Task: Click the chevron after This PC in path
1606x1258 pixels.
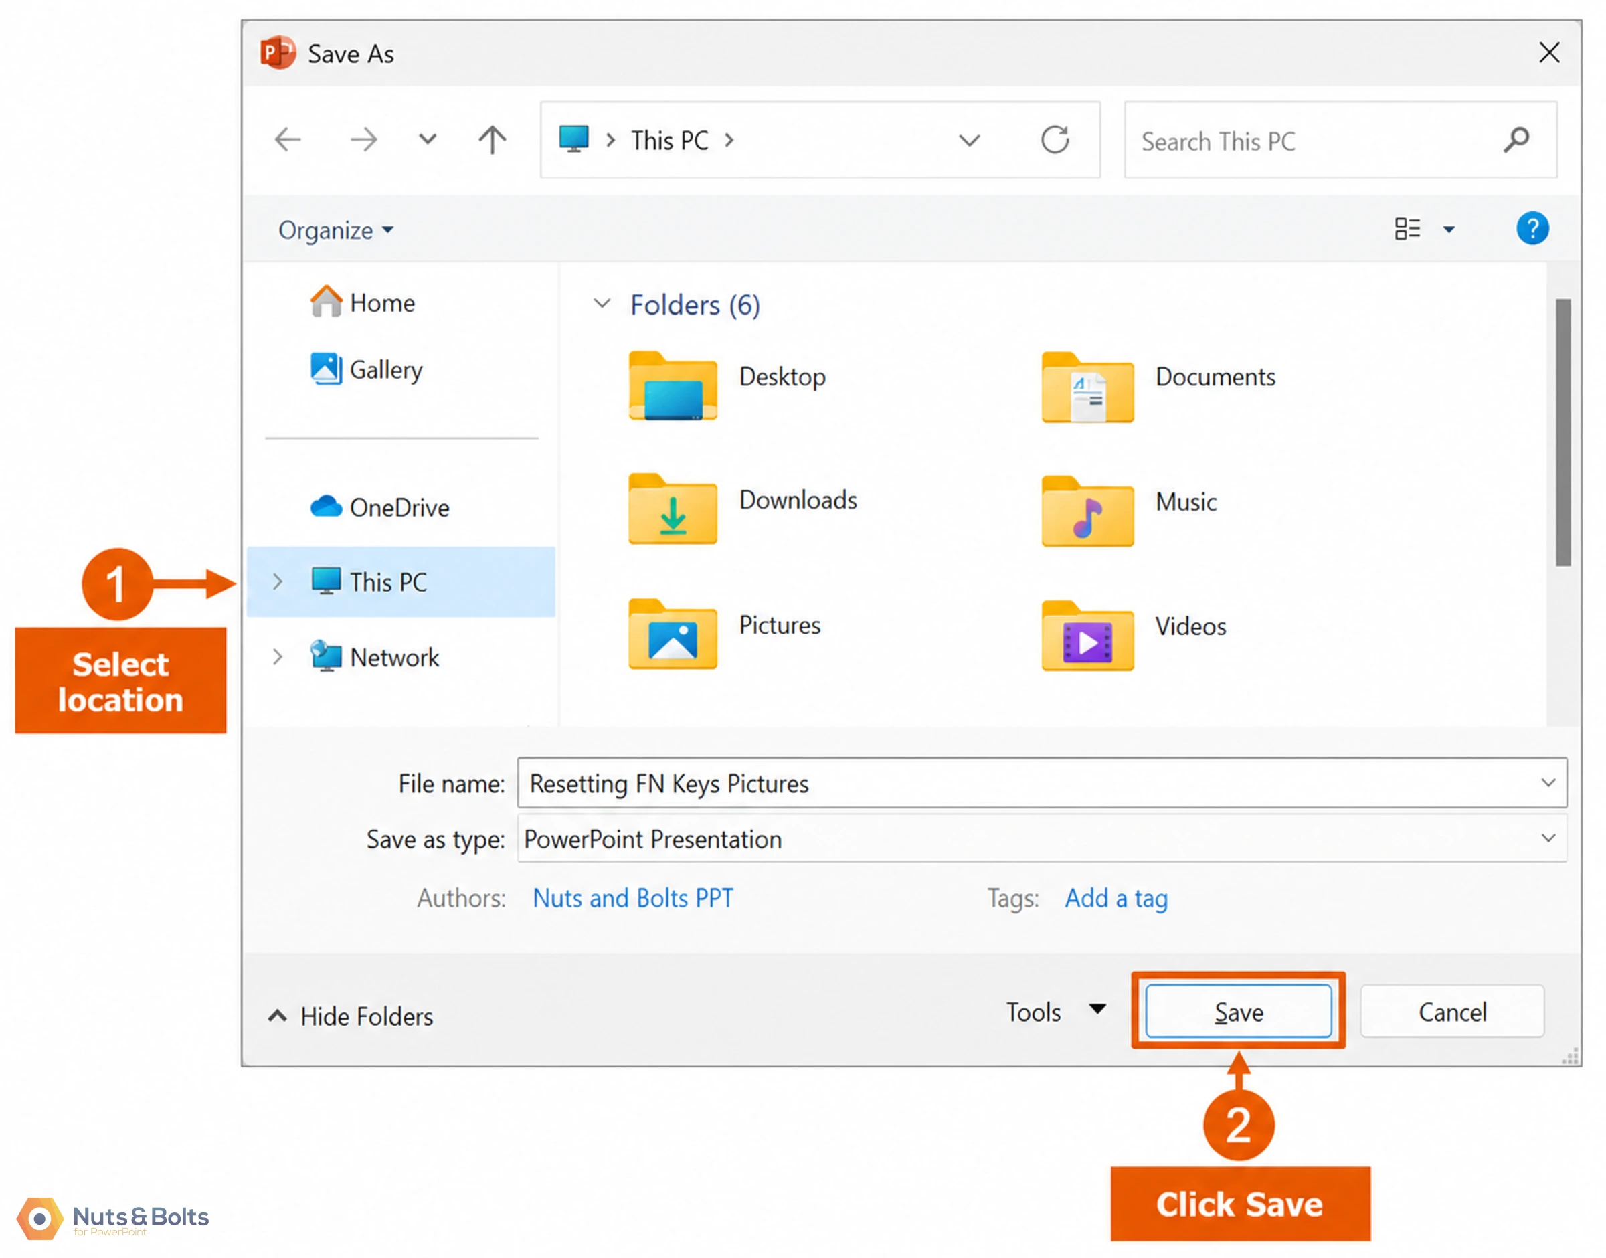Action: (729, 140)
